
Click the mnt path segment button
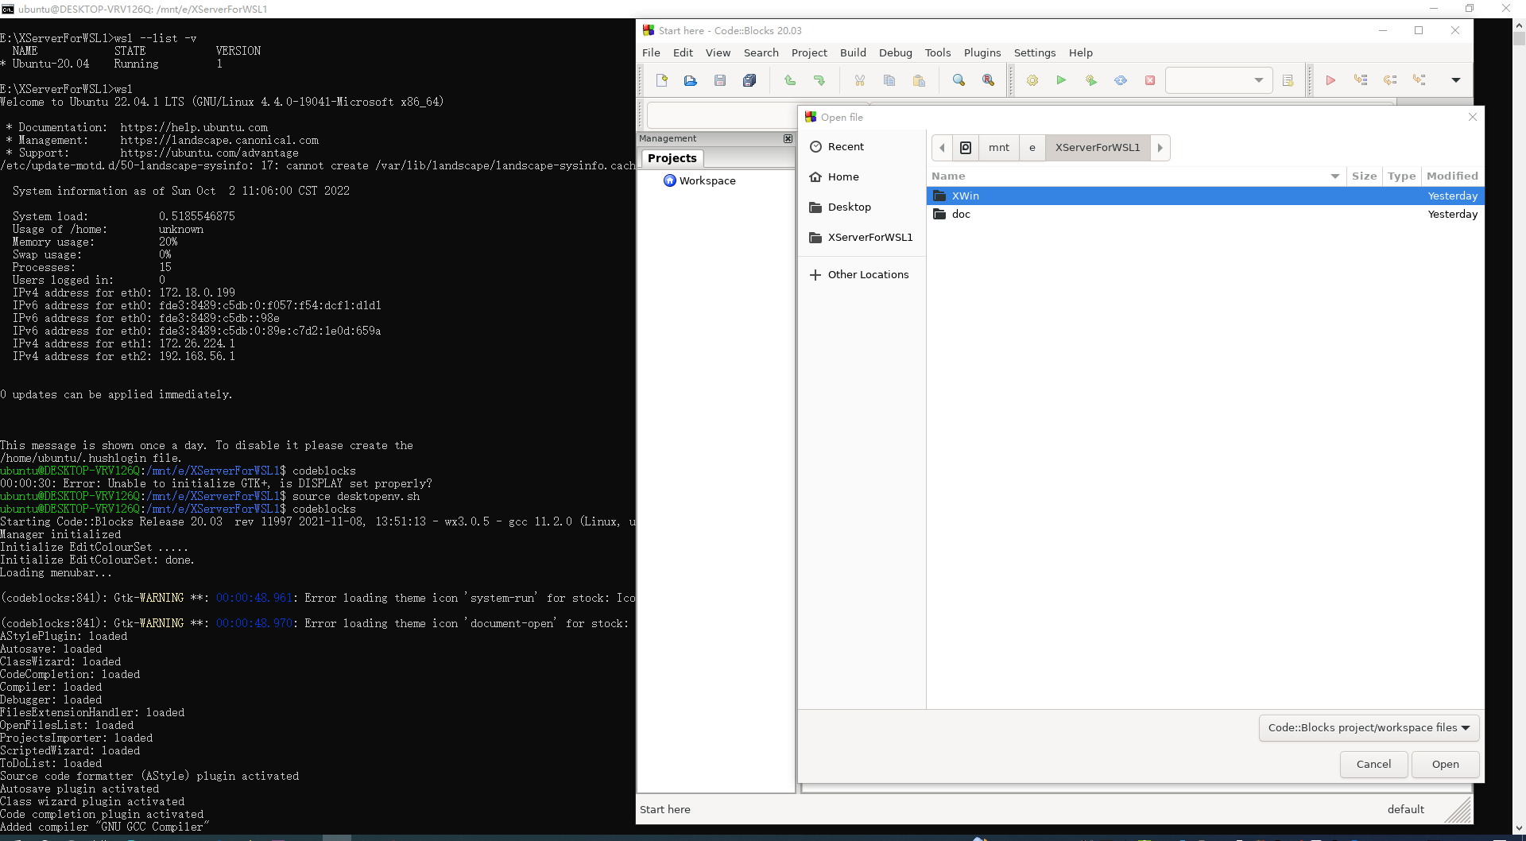pyautogui.click(x=998, y=148)
